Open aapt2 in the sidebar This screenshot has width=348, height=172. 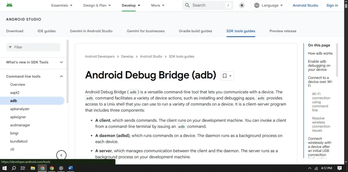15,93
